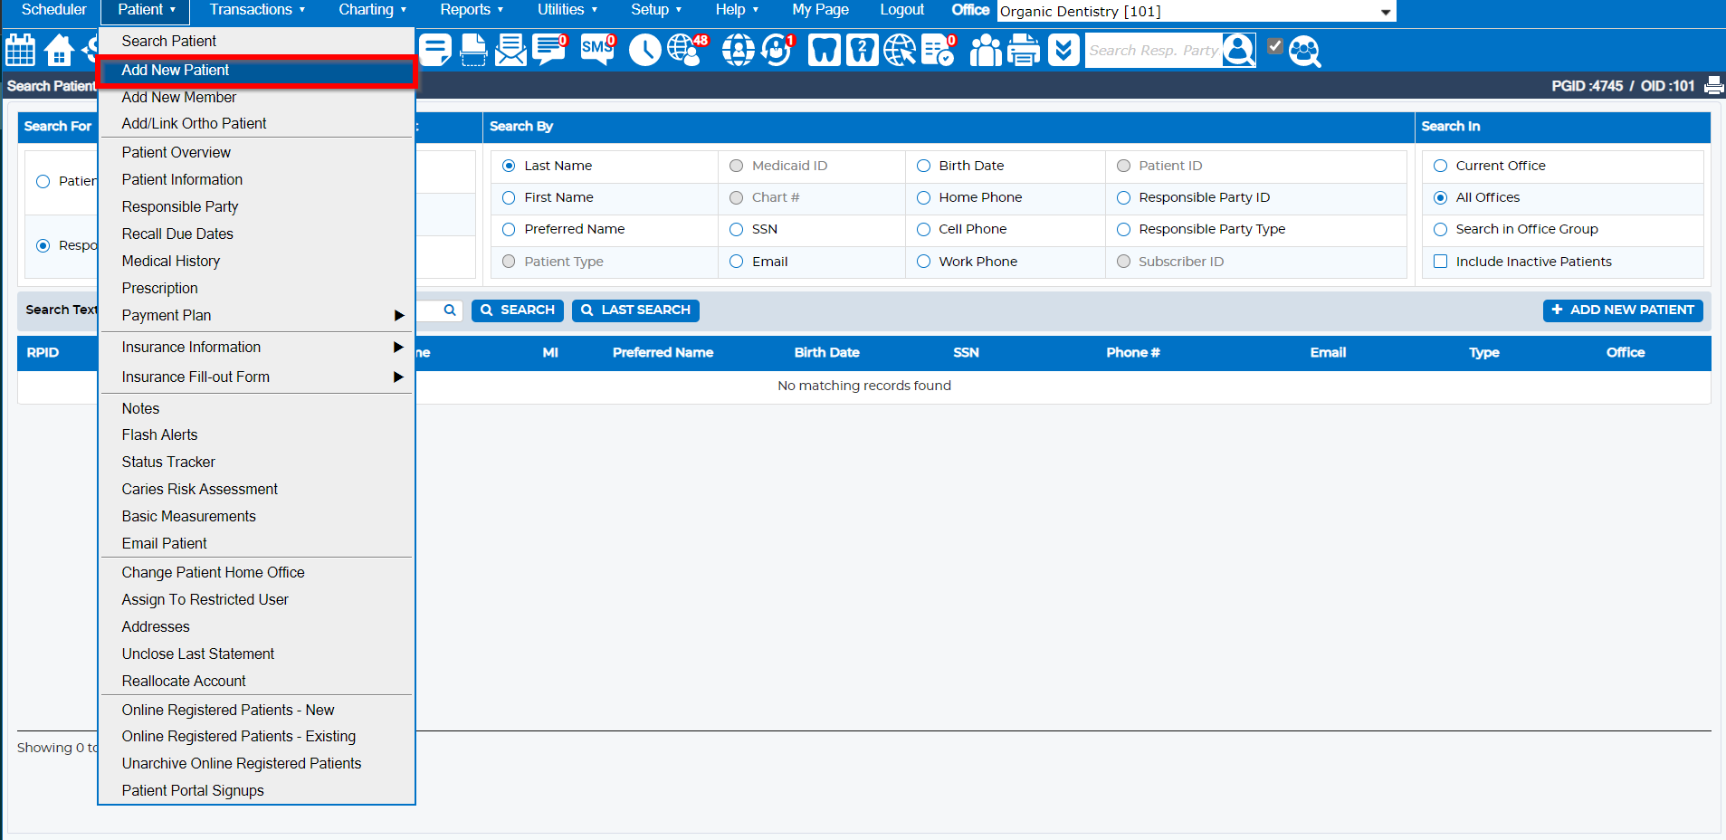Image resolution: width=1726 pixels, height=840 pixels.
Task: Choose Add New Patient from menu
Action: tap(176, 70)
